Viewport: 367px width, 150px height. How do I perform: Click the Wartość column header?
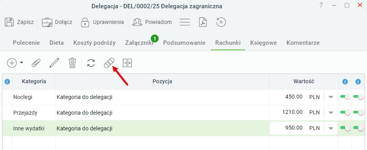304,82
